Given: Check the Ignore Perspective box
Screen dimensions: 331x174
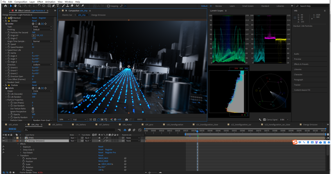Looking at the screenshot, I should pos(33,112).
